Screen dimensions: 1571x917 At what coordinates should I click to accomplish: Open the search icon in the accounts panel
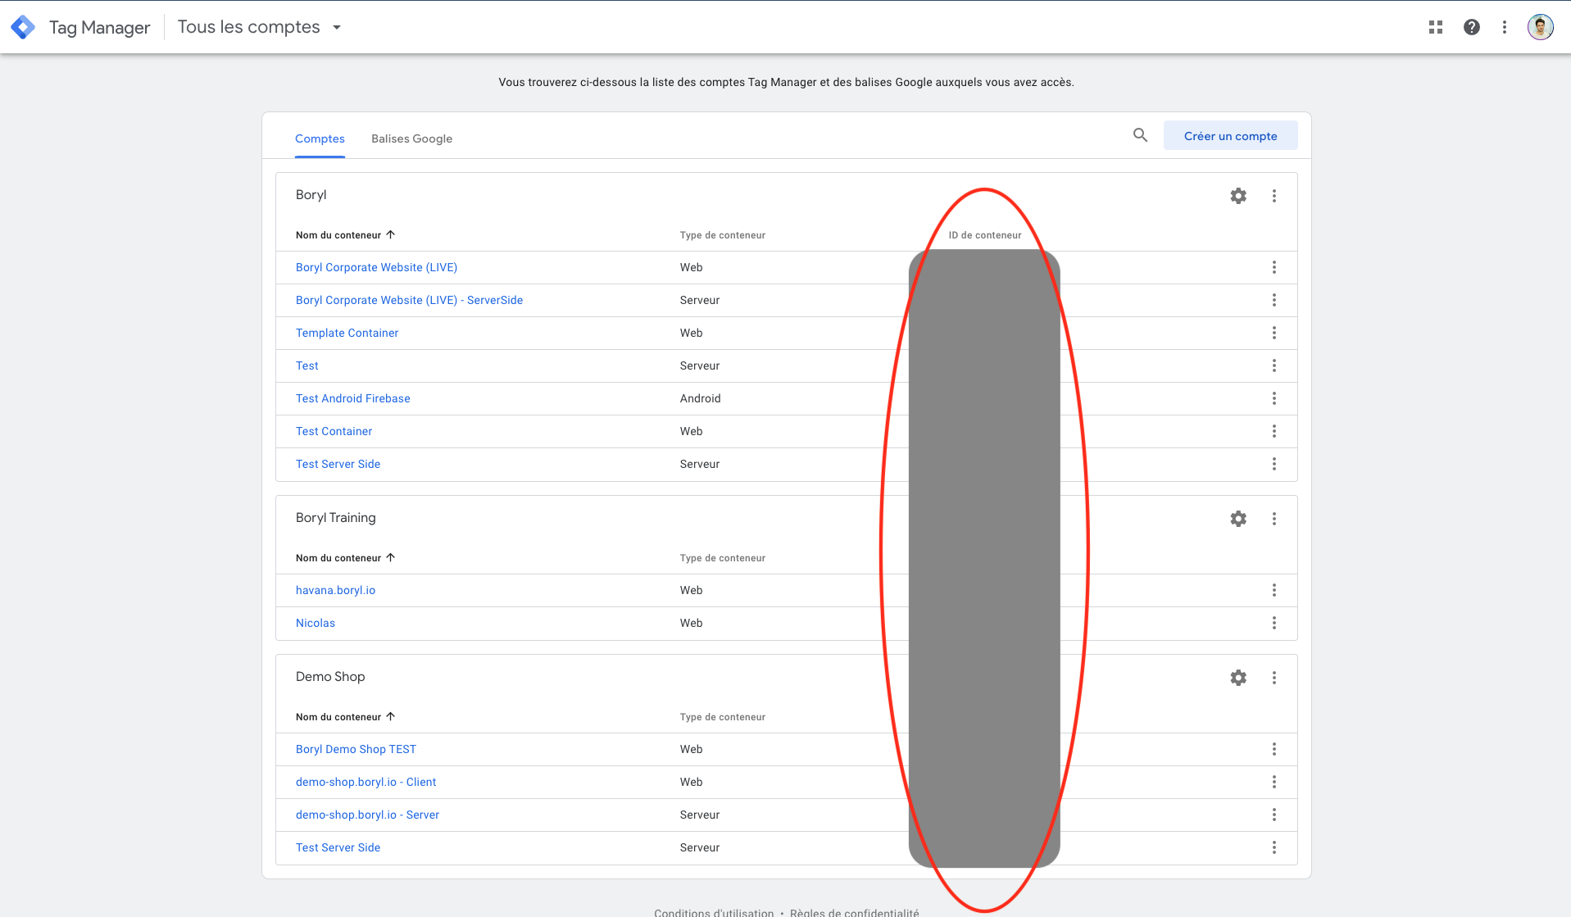(1139, 135)
